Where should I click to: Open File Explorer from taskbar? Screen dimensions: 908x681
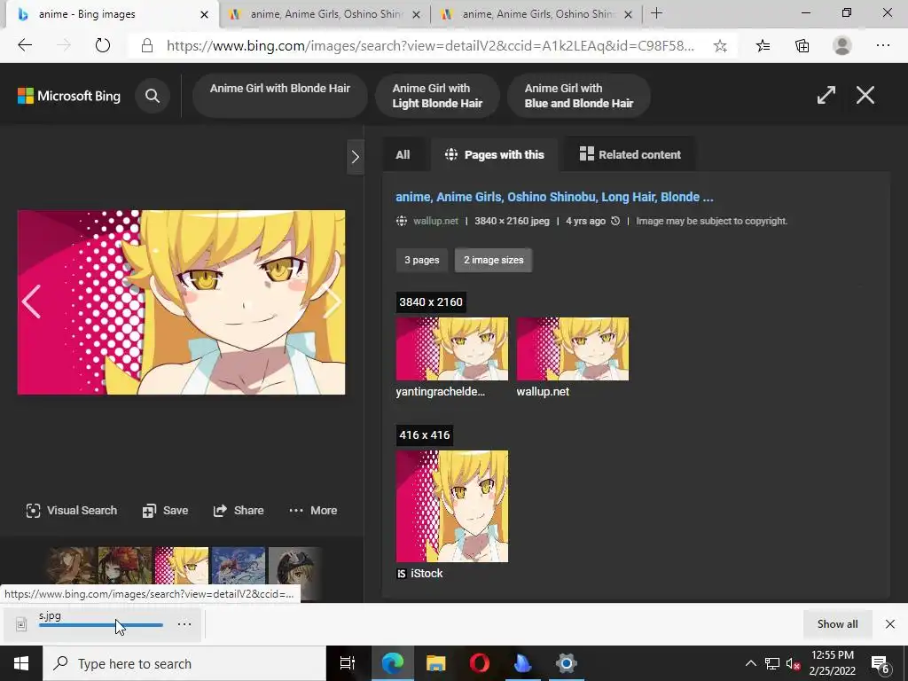pyautogui.click(x=435, y=663)
